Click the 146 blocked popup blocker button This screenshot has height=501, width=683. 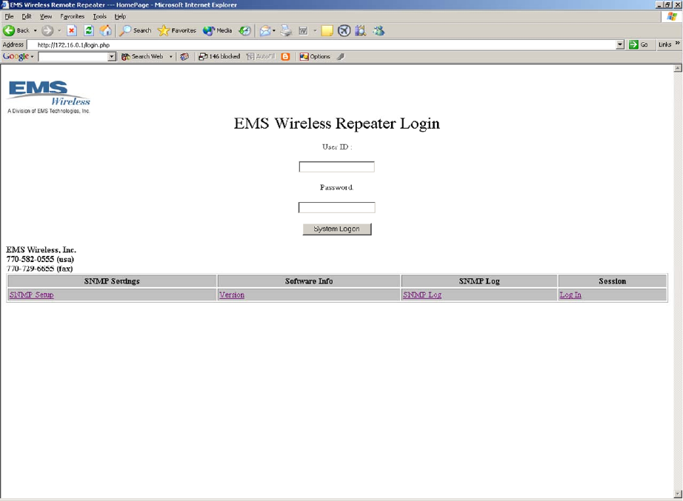pos(219,56)
